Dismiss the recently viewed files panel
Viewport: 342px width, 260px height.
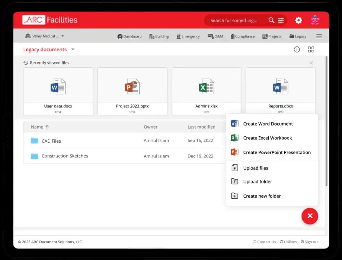(x=311, y=63)
